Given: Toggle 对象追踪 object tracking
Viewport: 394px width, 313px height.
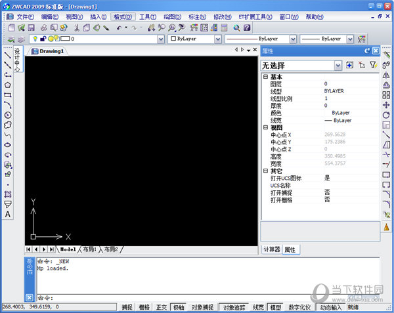Looking at the screenshot, I should [x=234, y=307].
